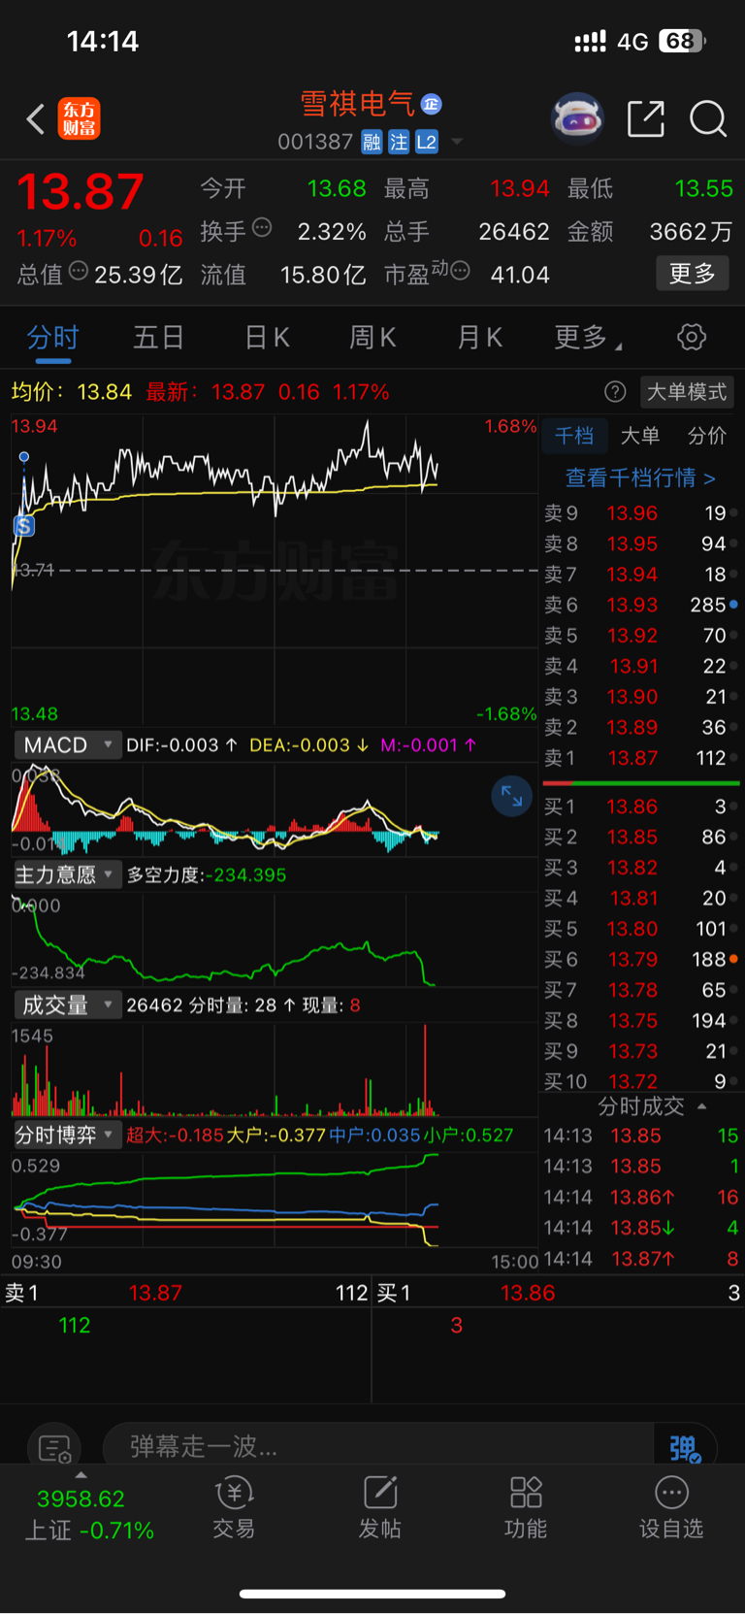Expand the chart to fullscreen
Viewport: 745px width, 1614px height.
click(x=512, y=798)
